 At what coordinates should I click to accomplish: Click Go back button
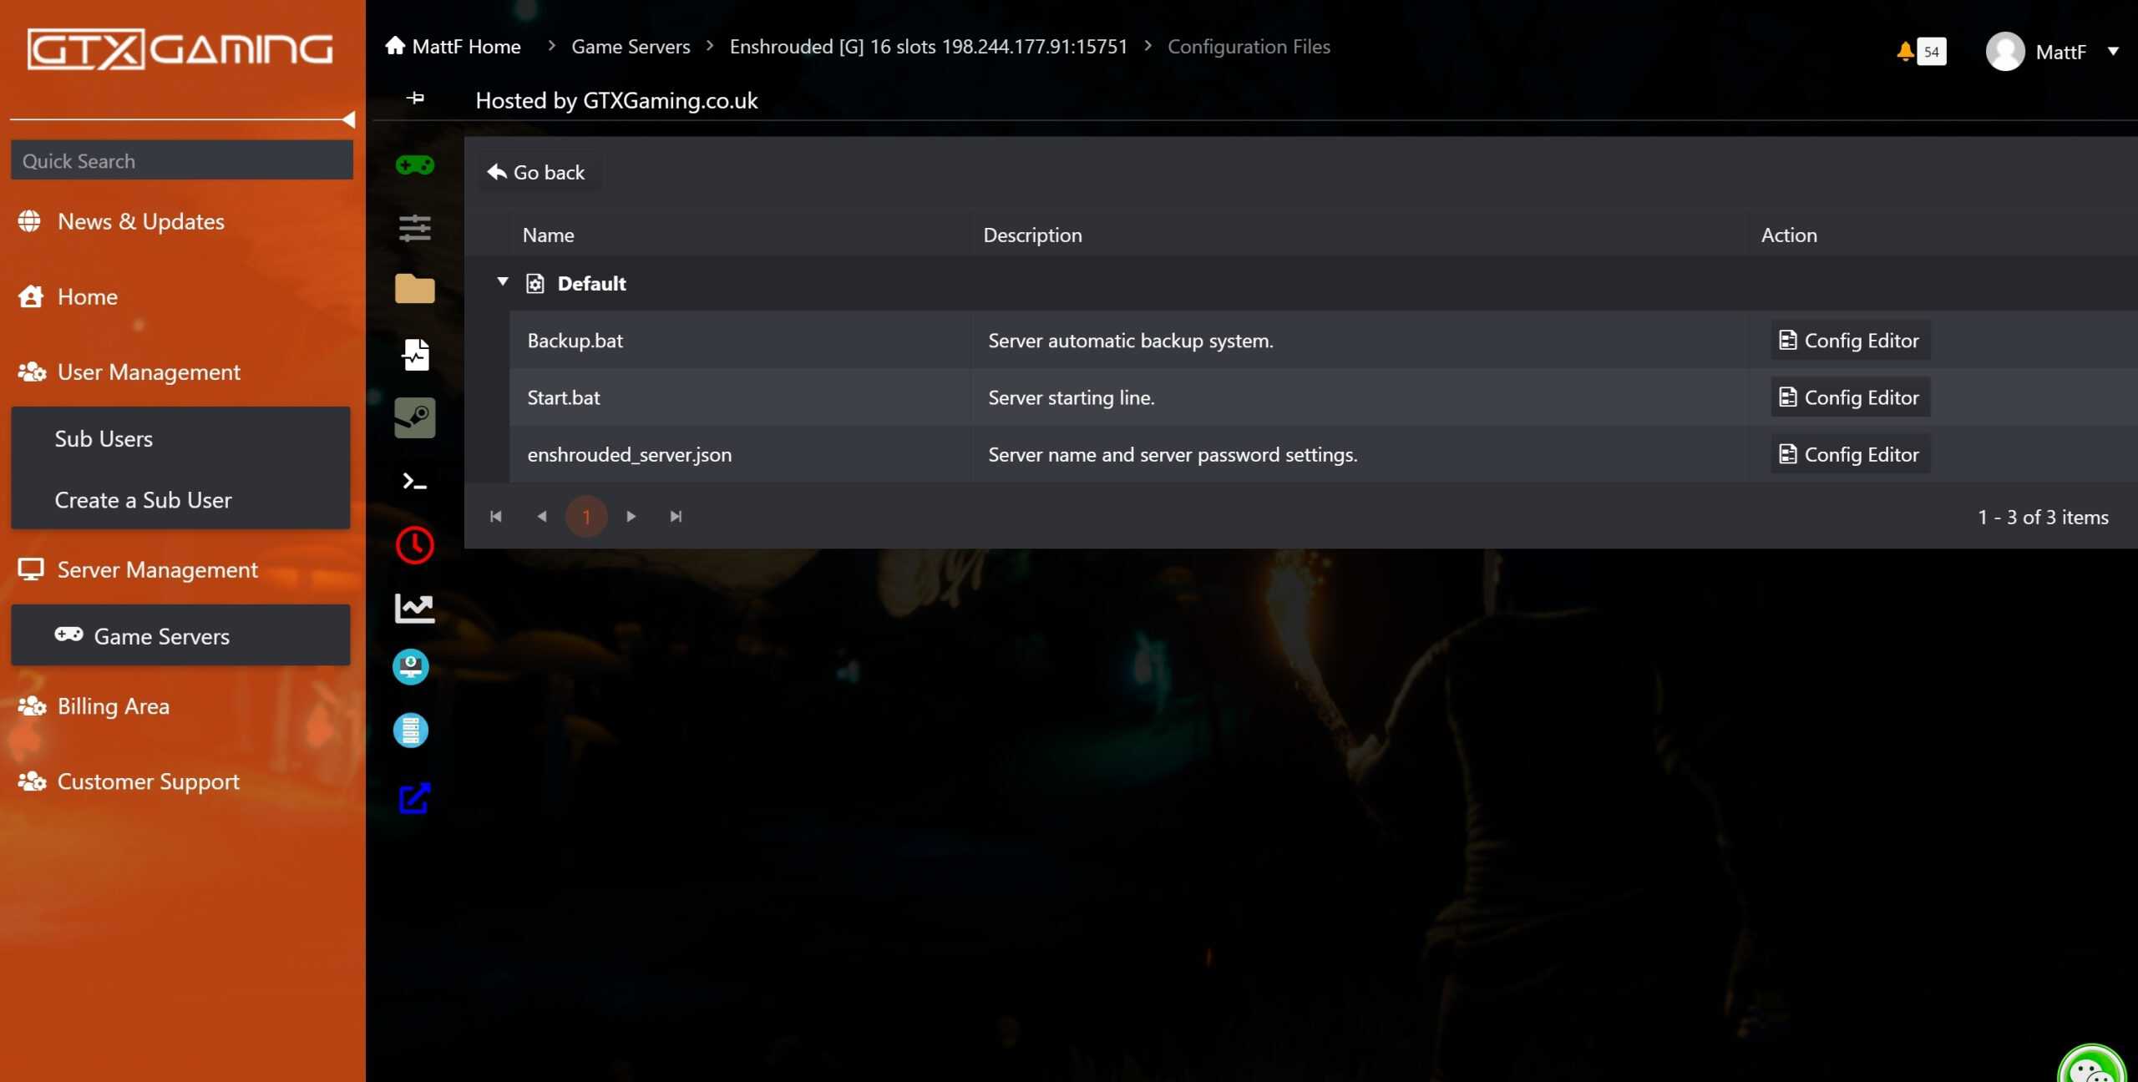point(537,172)
